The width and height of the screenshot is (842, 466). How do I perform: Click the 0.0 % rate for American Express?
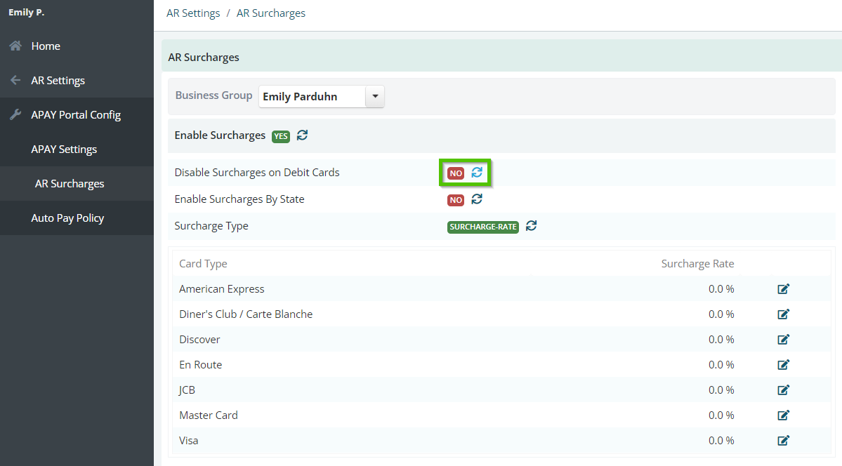[721, 289]
